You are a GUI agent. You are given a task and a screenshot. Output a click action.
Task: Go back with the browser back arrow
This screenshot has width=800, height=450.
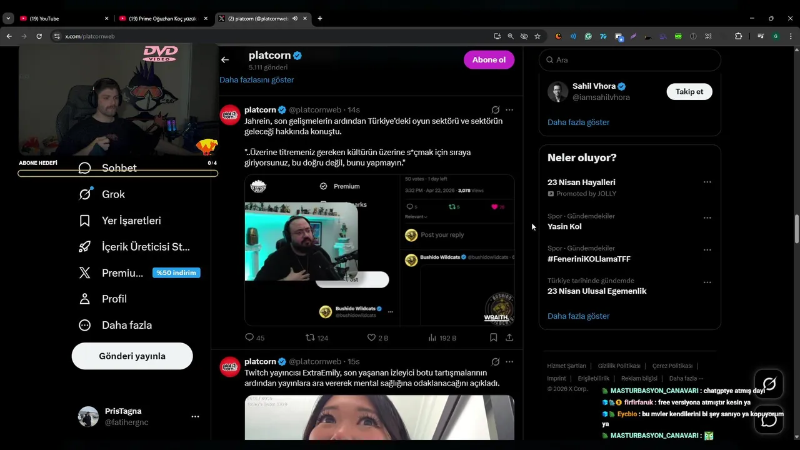pos(9,36)
